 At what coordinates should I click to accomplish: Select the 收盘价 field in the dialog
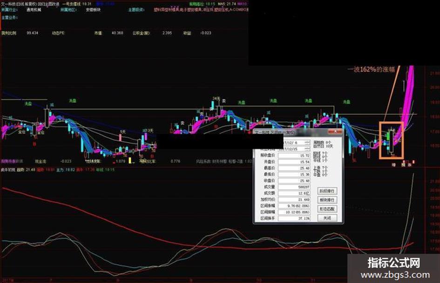[294, 181]
